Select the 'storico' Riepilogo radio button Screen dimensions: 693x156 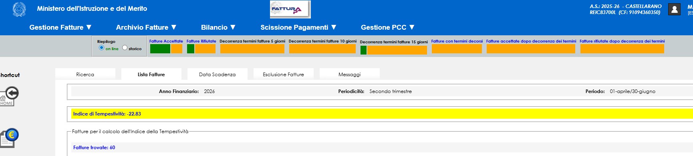[x=125, y=48]
